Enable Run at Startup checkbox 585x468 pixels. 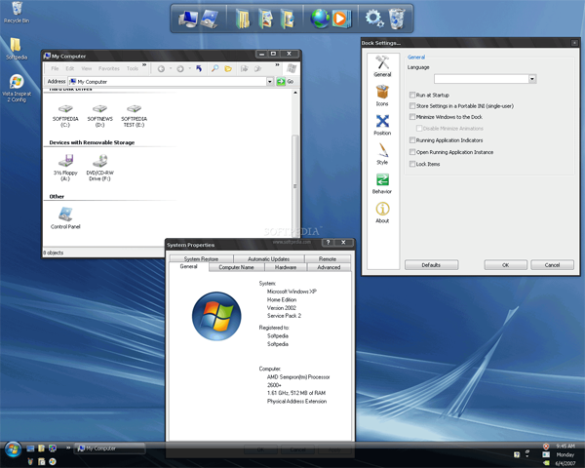[413, 95]
